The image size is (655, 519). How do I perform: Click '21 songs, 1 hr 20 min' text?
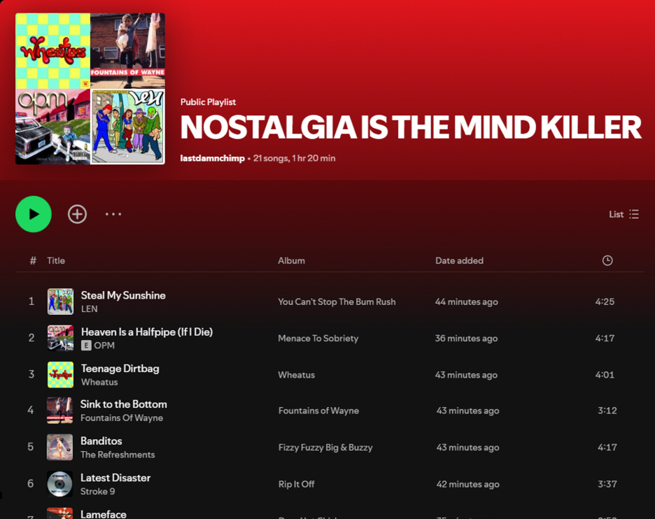[294, 158]
